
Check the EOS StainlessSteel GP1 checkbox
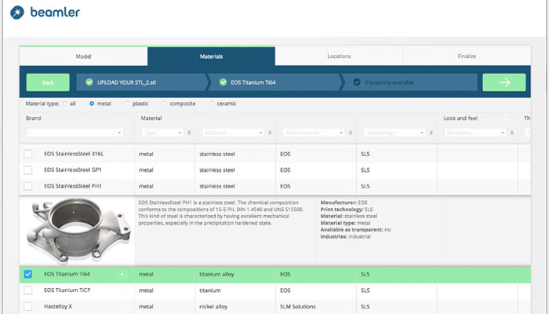(x=28, y=170)
